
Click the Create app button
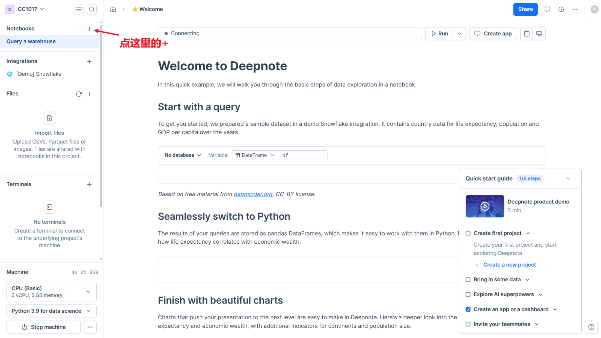click(493, 34)
